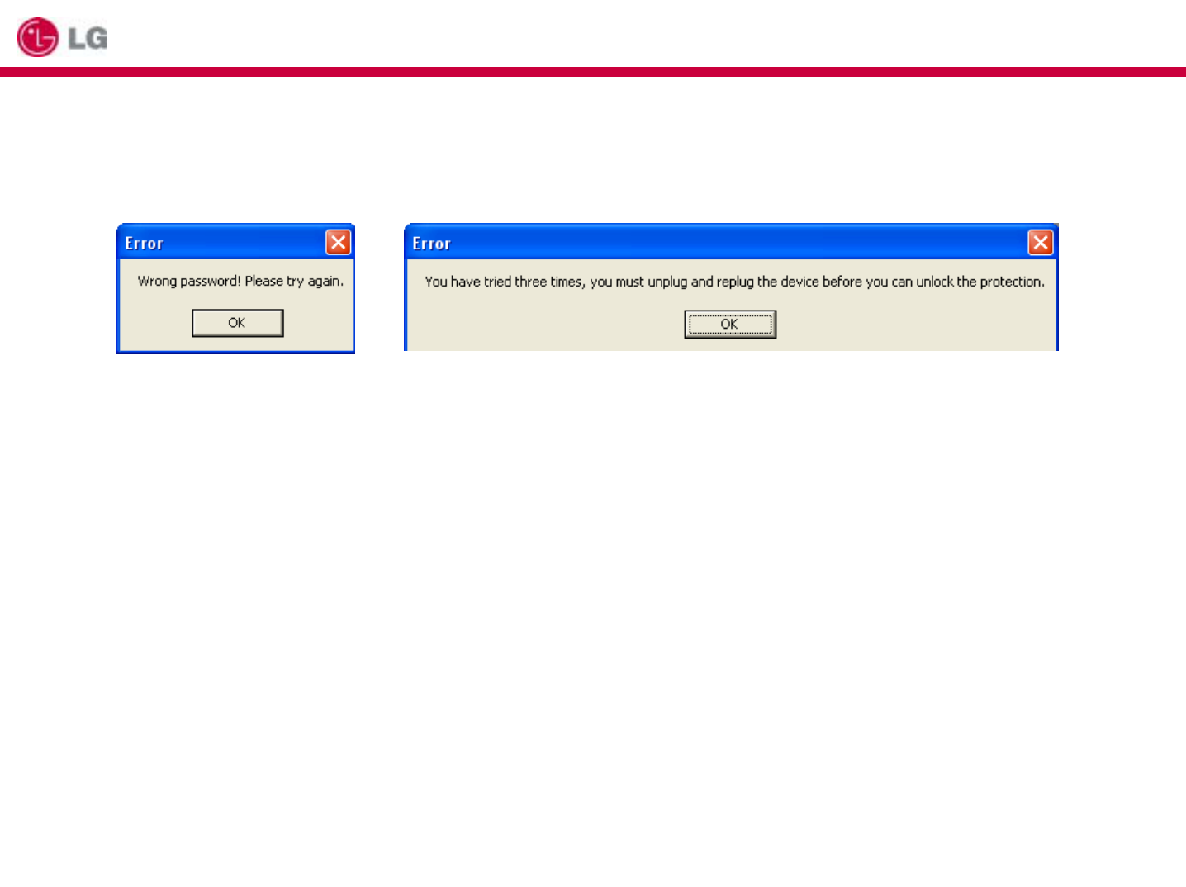The height and width of the screenshot is (887, 1186).
Task: Click the word "password!" in the error message
Action: point(211,282)
